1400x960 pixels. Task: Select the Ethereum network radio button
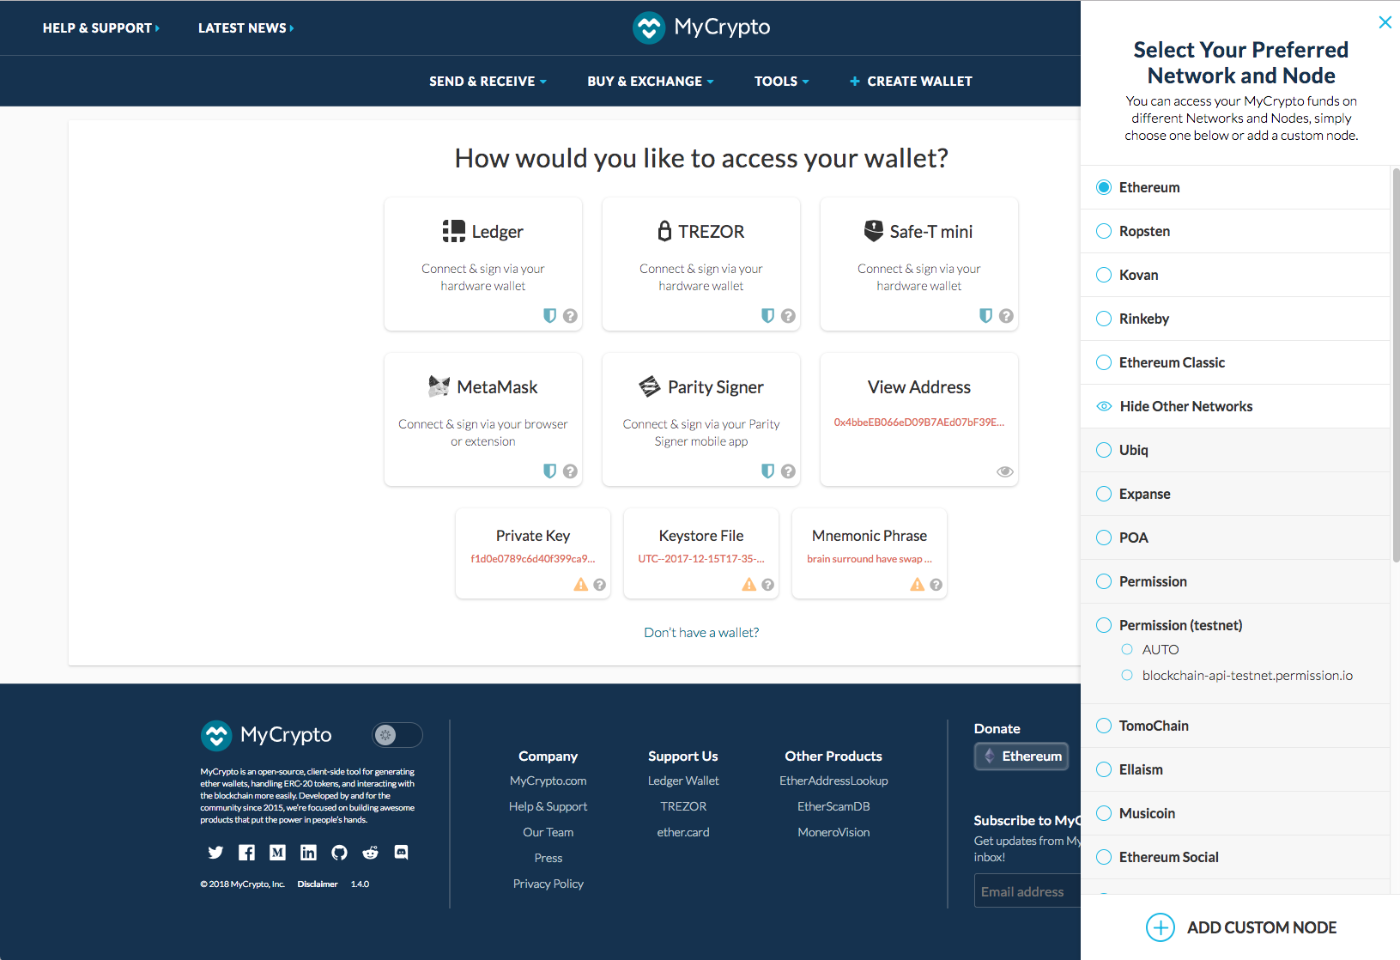click(x=1104, y=187)
